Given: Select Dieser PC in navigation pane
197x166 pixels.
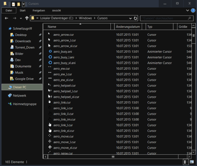Looking at the screenshot, I should pos(22,87).
